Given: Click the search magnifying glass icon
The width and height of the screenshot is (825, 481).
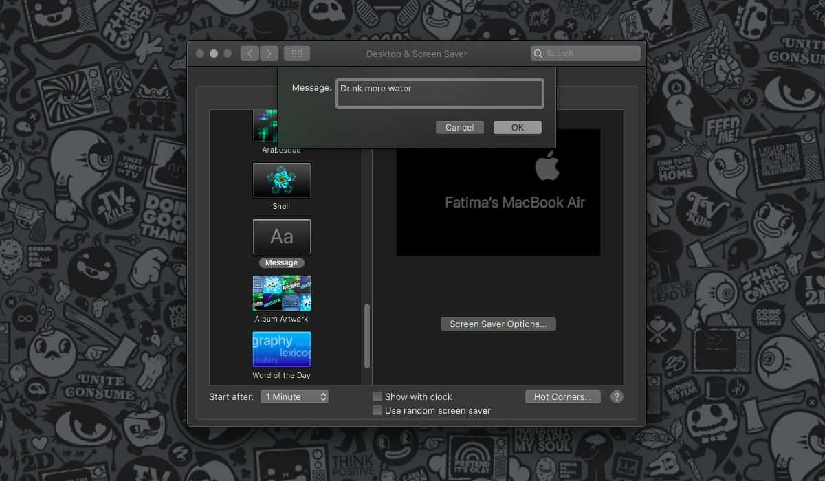Looking at the screenshot, I should [x=538, y=53].
